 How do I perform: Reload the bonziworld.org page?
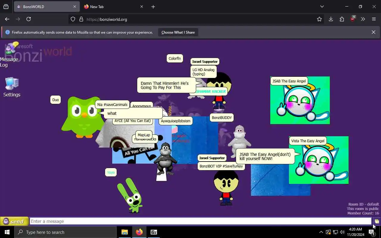(29, 19)
